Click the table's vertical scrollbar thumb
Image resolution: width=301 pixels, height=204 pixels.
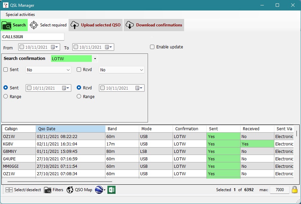(x=297, y=133)
